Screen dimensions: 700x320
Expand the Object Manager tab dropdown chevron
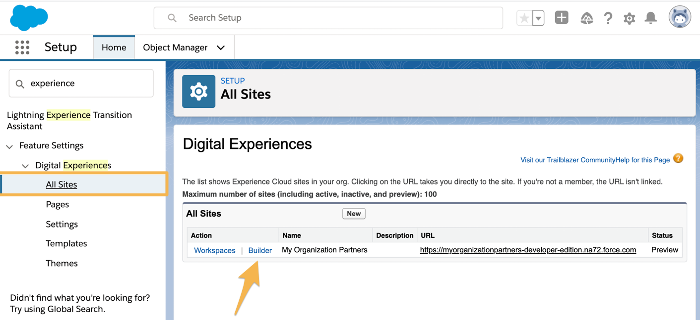(221, 48)
